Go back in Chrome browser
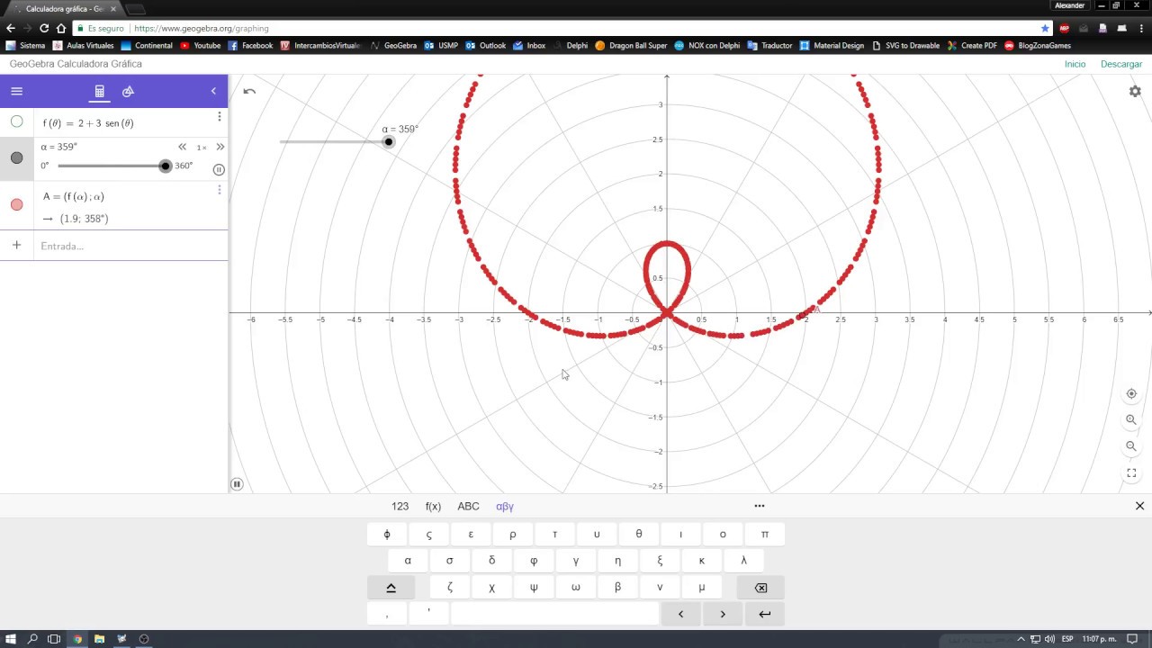Image resolution: width=1152 pixels, height=648 pixels. coord(11,28)
